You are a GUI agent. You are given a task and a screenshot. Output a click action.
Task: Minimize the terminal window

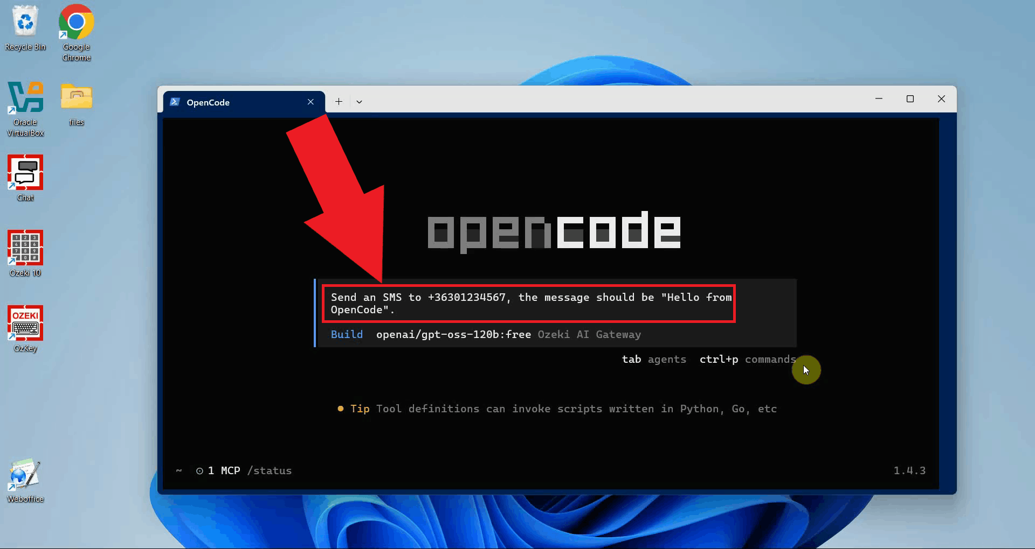879,98
